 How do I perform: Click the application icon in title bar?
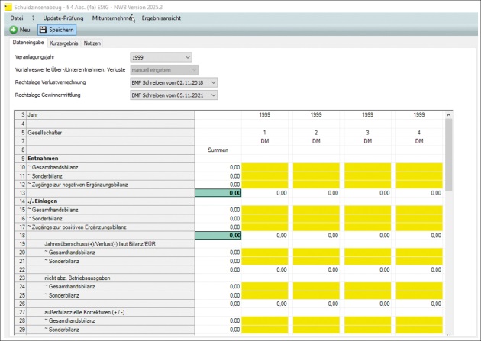[8, 5]
